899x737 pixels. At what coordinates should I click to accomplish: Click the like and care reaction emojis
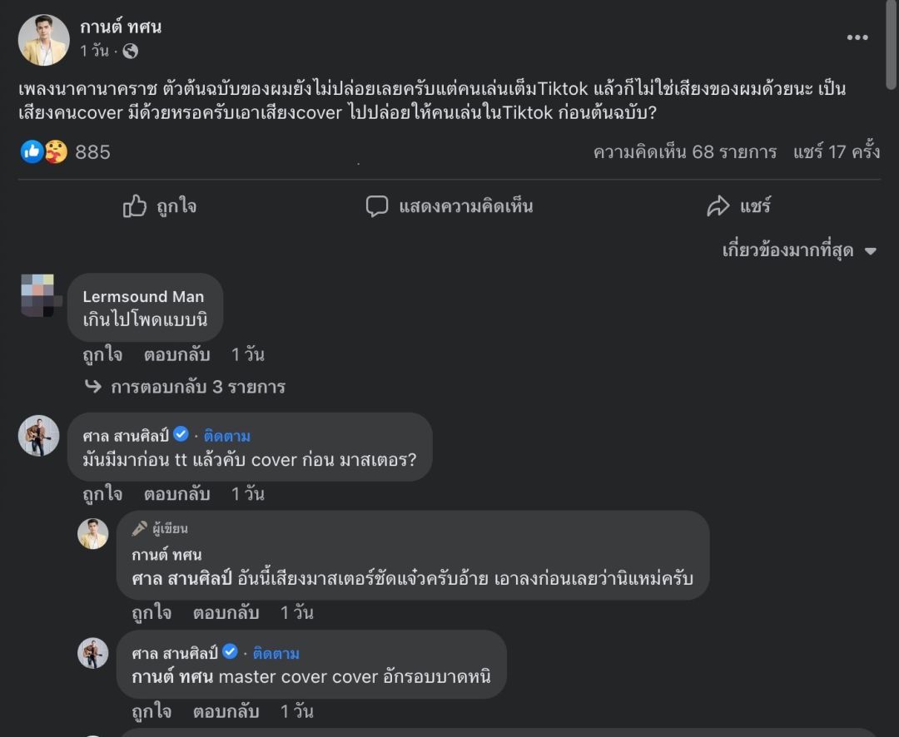[44, 151]
